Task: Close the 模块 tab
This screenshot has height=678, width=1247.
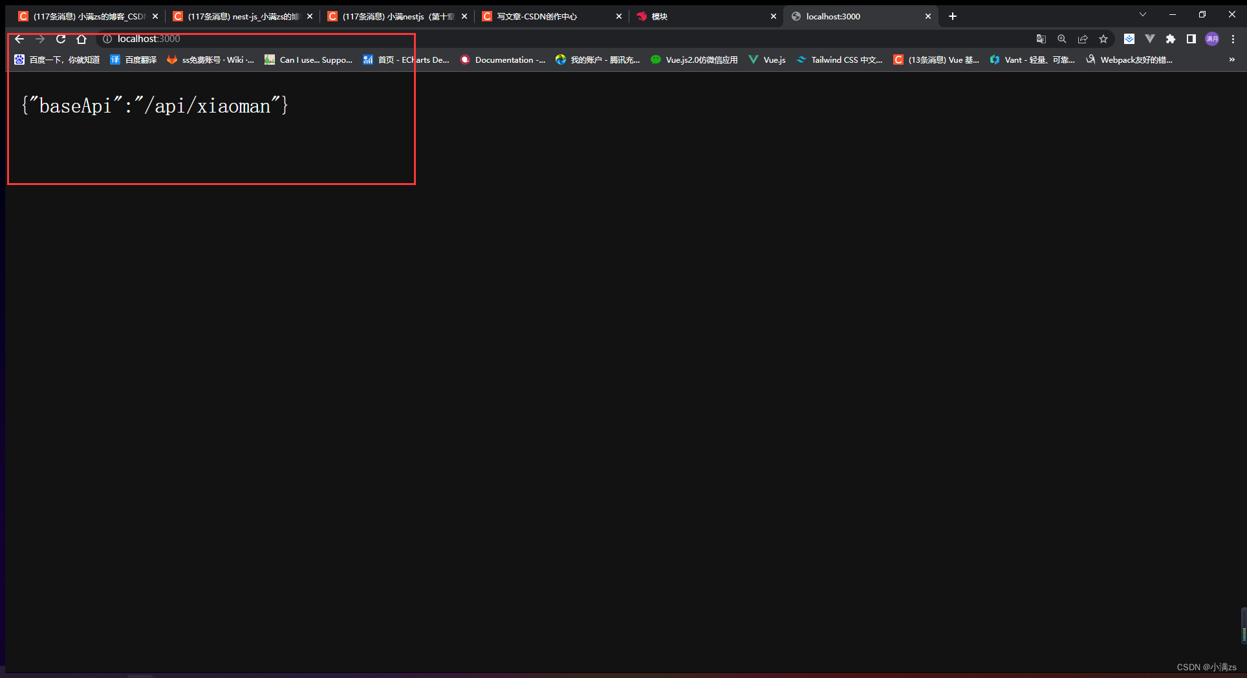Action: 774,16
